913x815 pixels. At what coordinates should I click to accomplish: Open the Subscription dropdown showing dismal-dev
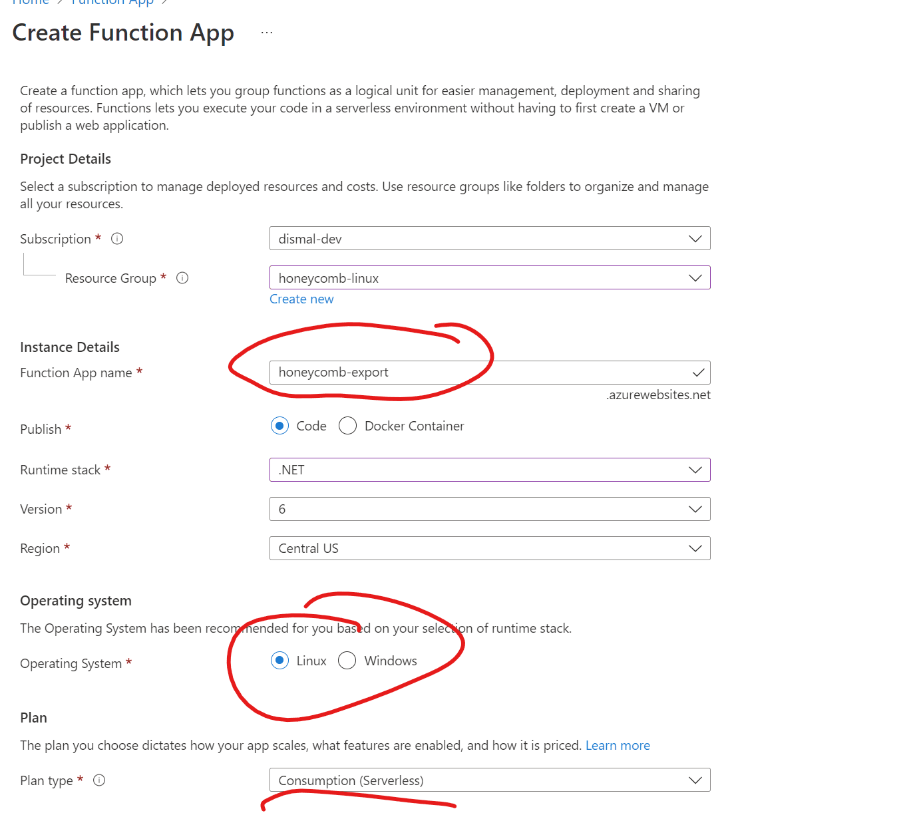(489, 239)
